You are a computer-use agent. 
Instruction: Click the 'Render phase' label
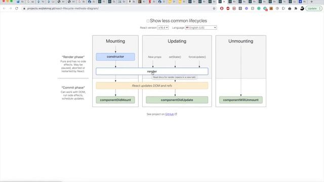73,57
